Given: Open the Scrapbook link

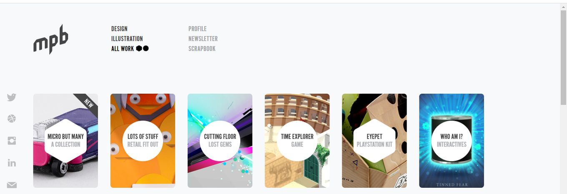Looking at the screenshot, I should point(202,49).
